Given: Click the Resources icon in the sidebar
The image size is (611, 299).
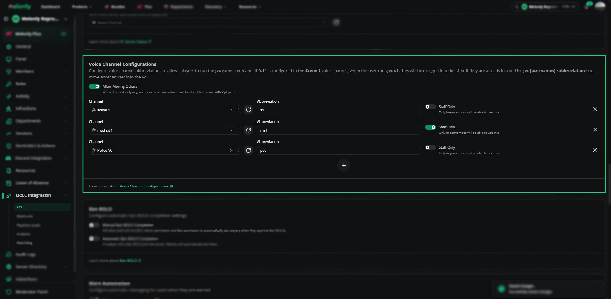Looking at the screenshot, I should coord(9,171).
